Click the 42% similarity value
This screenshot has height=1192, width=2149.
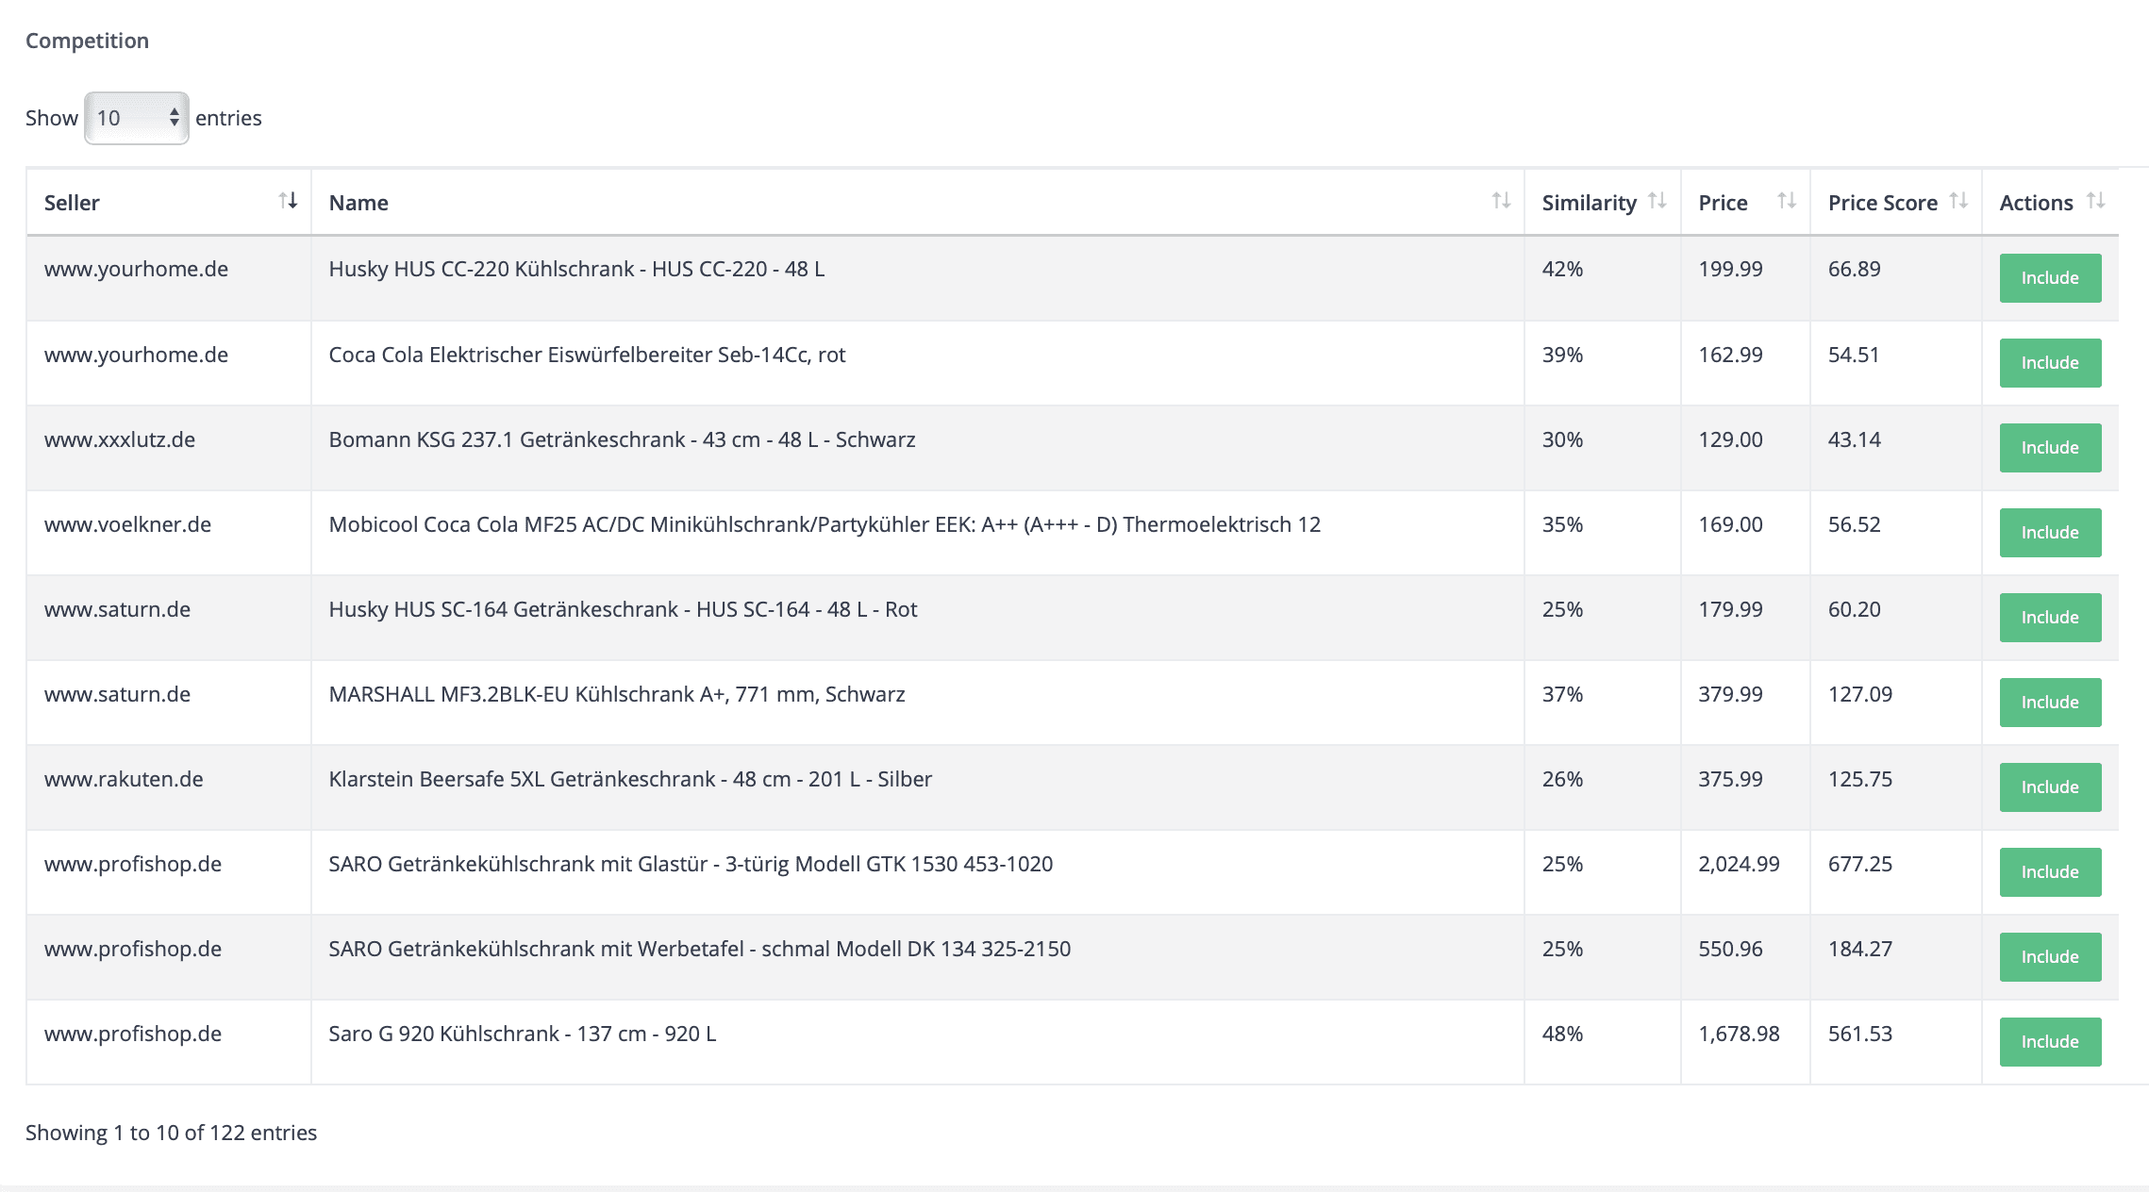[x=1562, y=269]
